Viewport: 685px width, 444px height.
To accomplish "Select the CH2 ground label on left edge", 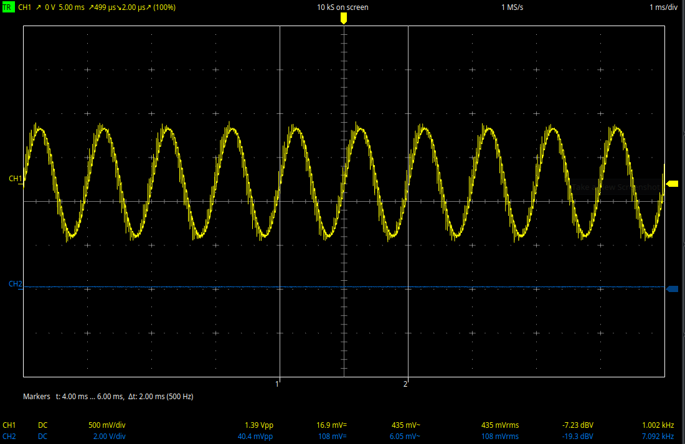I will [x=16, y=284].
